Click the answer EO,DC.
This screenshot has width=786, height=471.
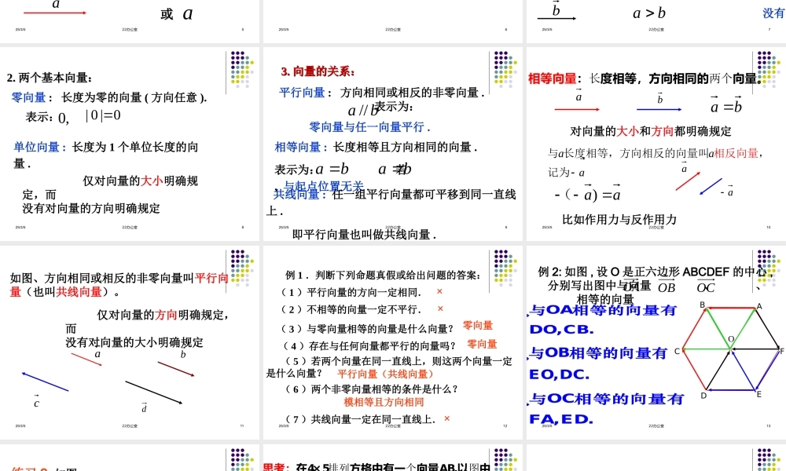point(559,374)
